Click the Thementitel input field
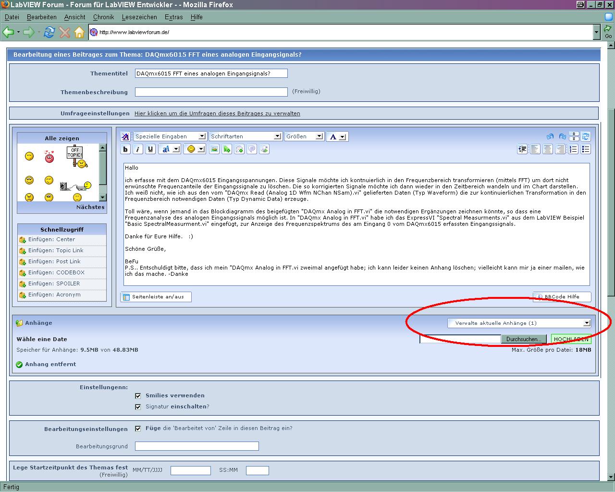 point(211,74)
